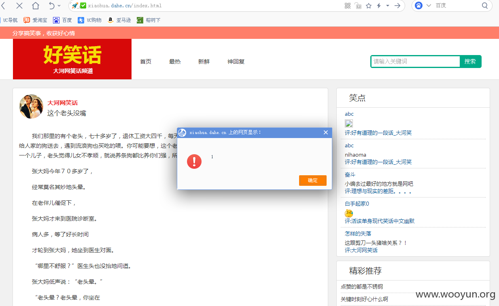Click the broken image icon under abc
499x306 pixels.
(x=349, y=123)
